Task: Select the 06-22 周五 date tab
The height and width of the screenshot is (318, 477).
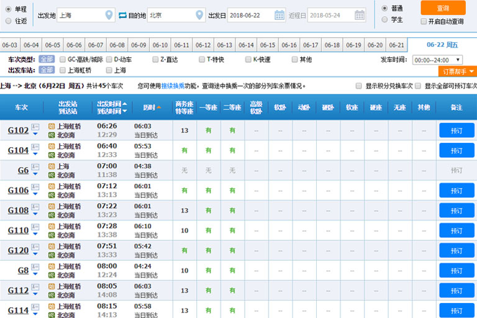Action: point(442,45)
